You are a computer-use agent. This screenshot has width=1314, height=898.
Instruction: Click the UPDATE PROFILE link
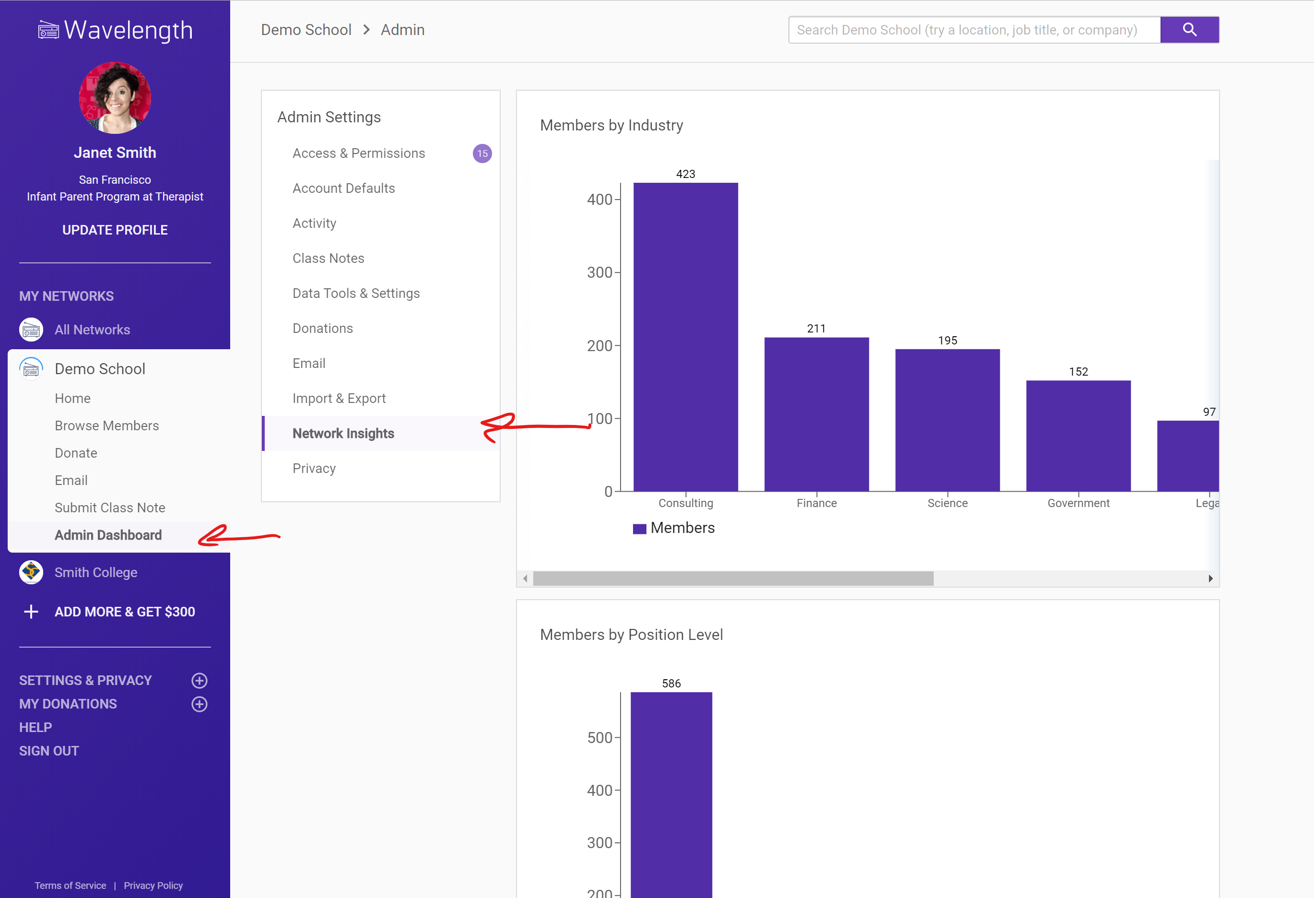tap(115, 230)
